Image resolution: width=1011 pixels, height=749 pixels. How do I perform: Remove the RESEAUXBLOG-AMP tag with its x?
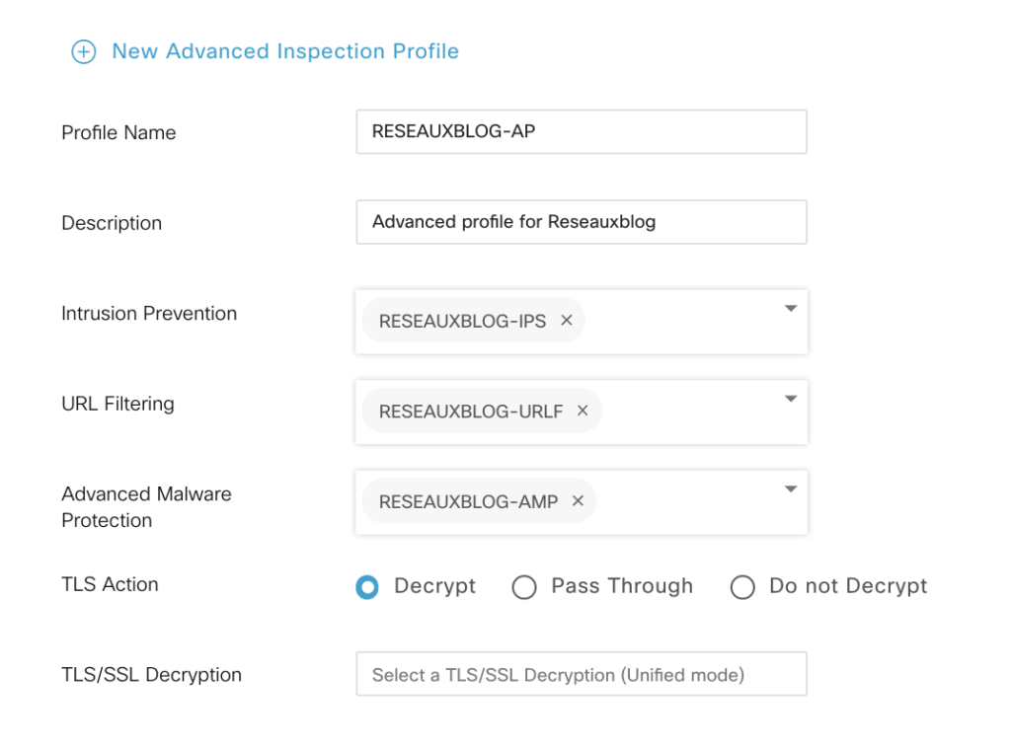pos(578,501)
